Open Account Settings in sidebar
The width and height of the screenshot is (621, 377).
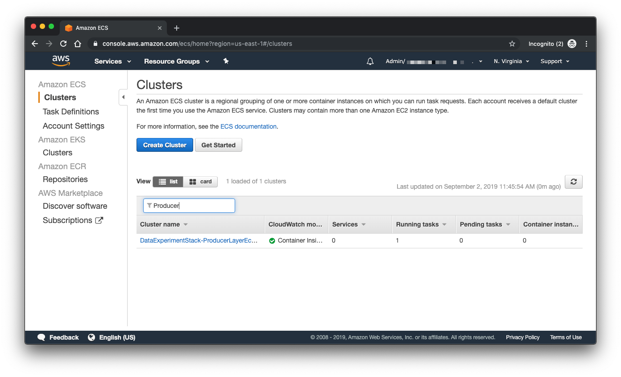(x=74, y=126)
